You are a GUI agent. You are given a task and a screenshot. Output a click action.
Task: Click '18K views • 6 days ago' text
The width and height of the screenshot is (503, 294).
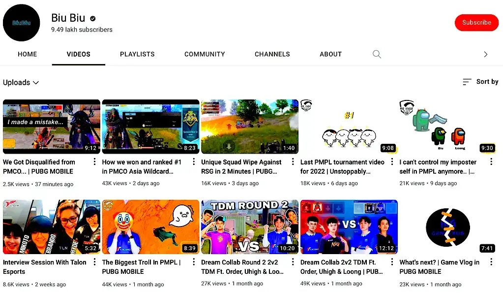[x=329, y=183]
